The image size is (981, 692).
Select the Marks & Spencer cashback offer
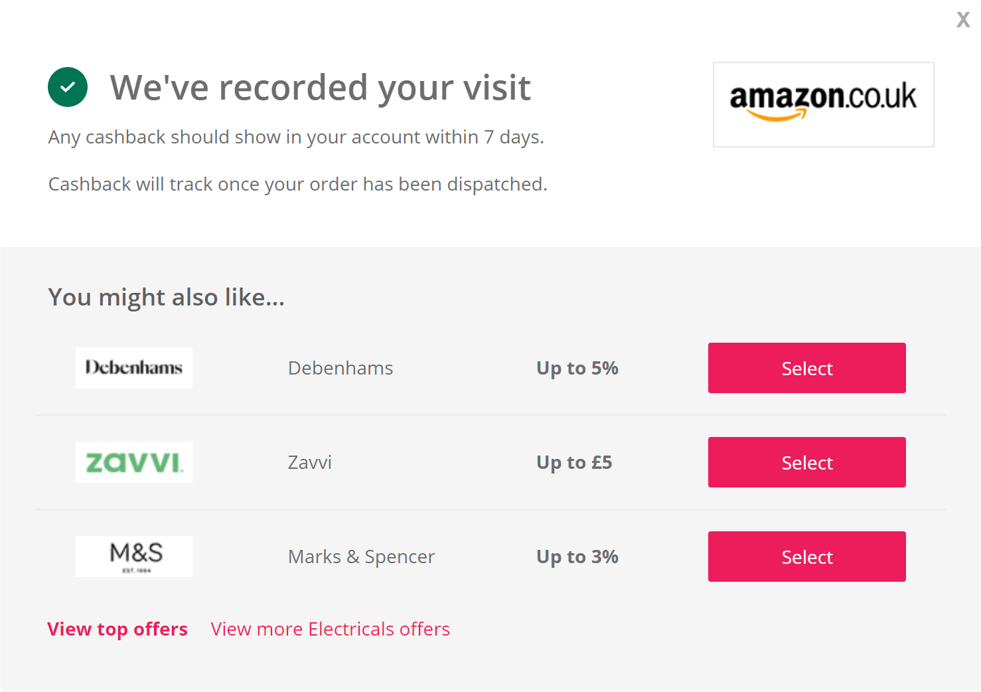pos(806,556)
